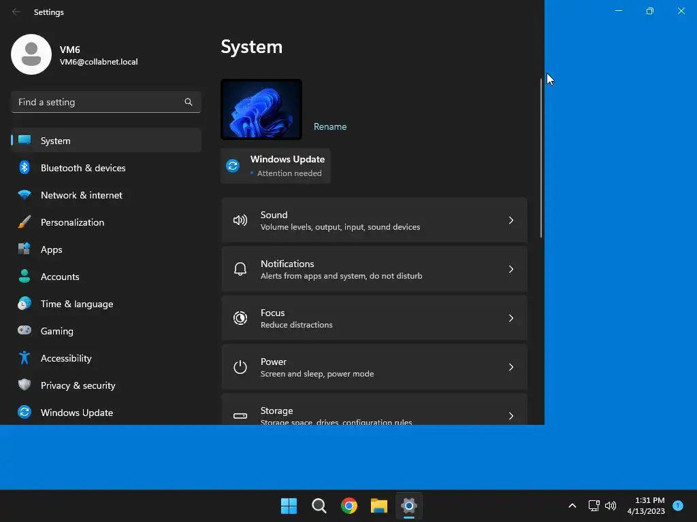Open Focus reduce distractions settings
This screenshot has height=522, width=697.
coord(374,318)
